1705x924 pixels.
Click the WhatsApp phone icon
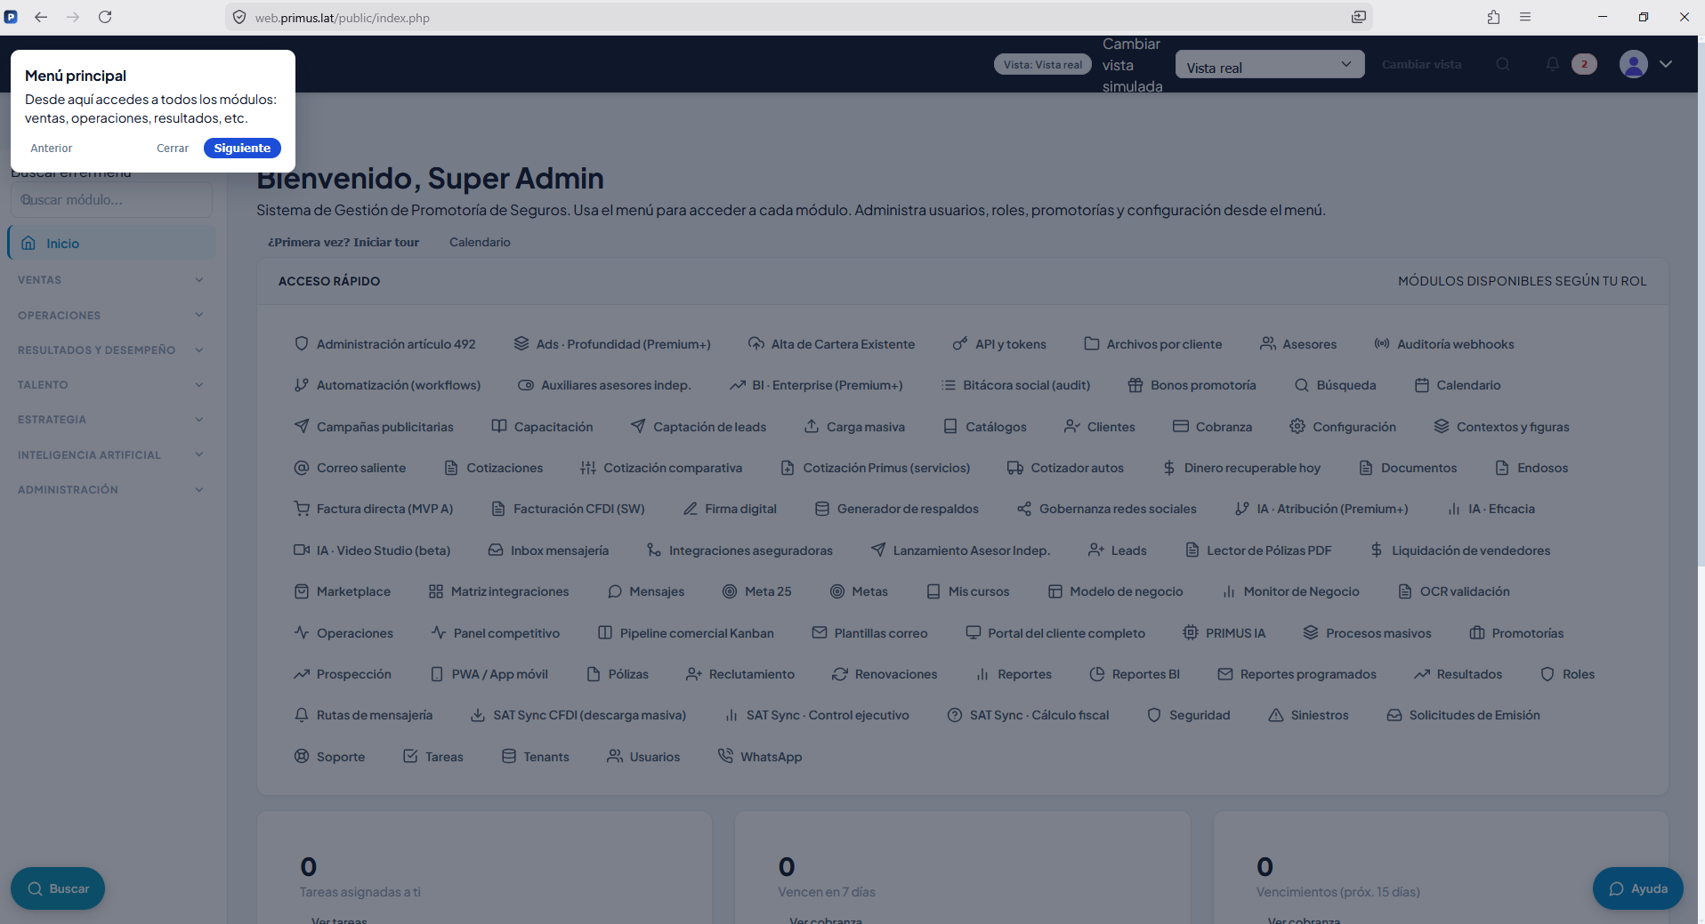coord(726,756)
